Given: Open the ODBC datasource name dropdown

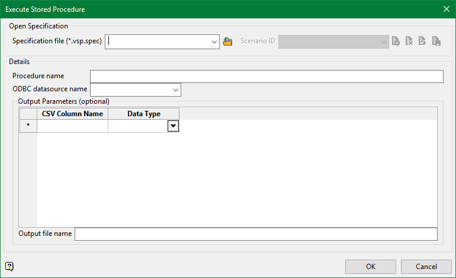Looking at the screenshot, I should 176,90.
